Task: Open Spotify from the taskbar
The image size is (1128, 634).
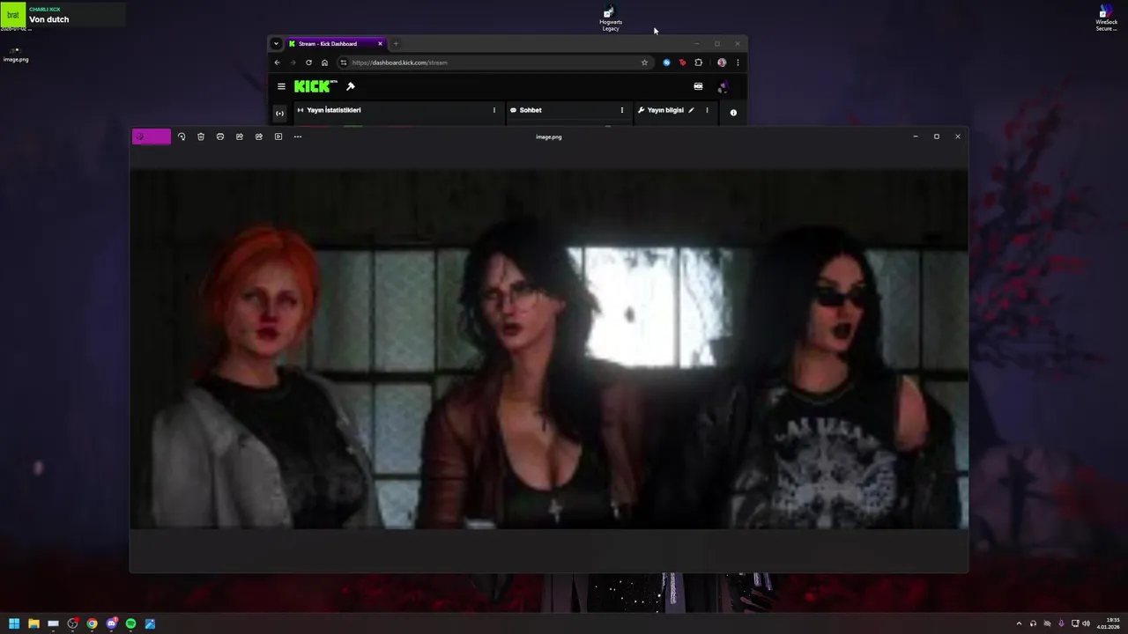Action: (130, 623)
